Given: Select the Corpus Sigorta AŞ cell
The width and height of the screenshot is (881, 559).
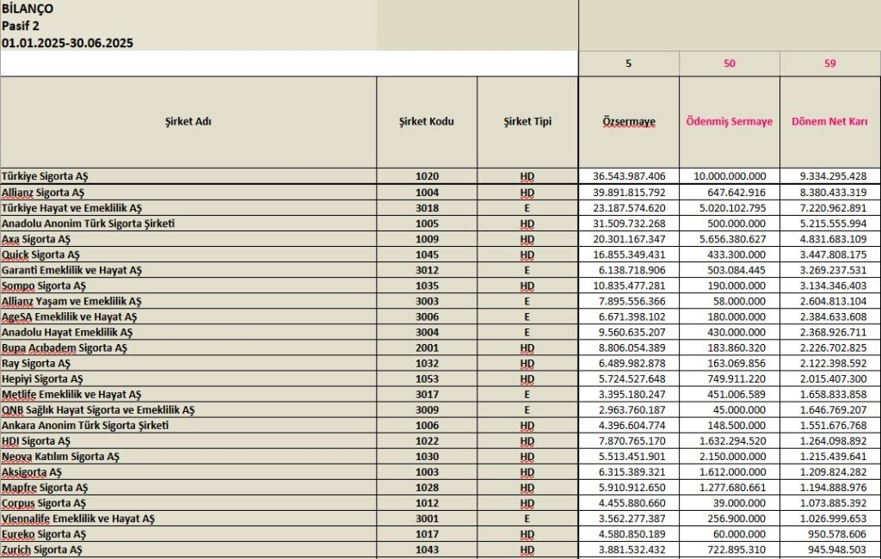Looking at the screenshot, I should pos(188,503).
